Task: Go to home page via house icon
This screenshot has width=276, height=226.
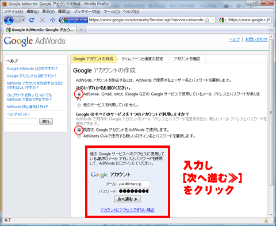Action: point(53,20)
